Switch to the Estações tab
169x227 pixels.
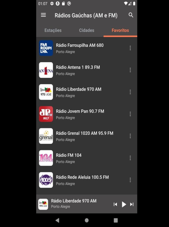(53, 30)
